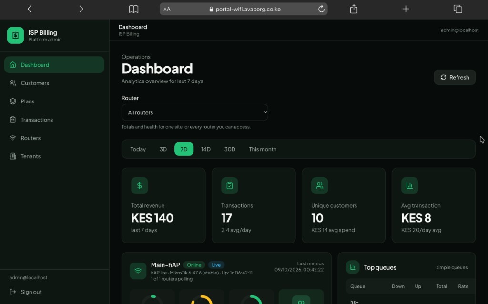The height and width of the screenshot is (304, 488).
Task: Click the Avg transaction chart icon
Action: (409, 185)
